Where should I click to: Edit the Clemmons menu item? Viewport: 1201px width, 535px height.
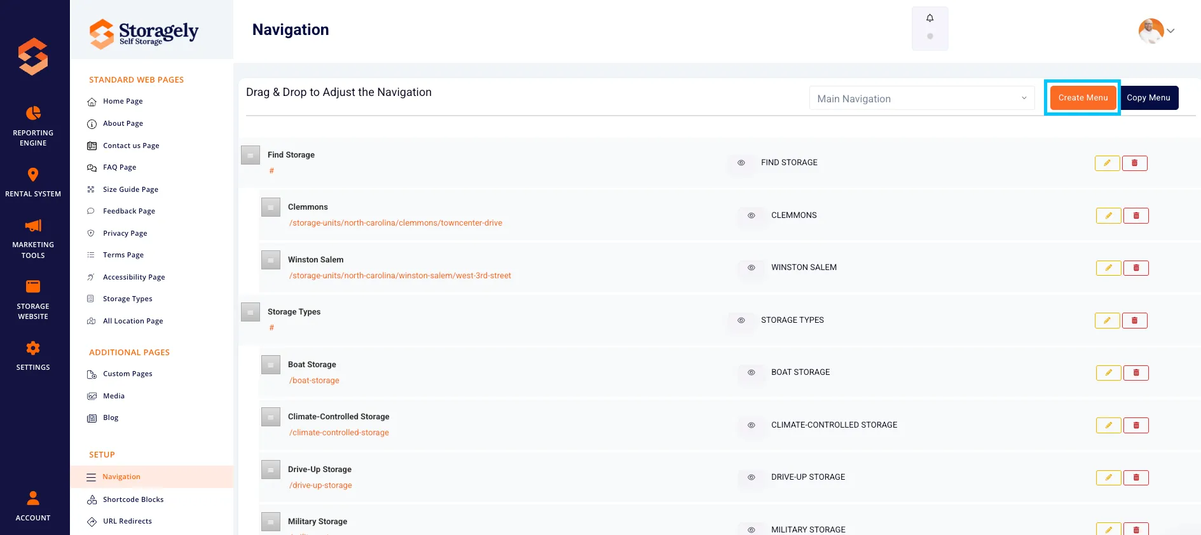tap(1108, 216)
